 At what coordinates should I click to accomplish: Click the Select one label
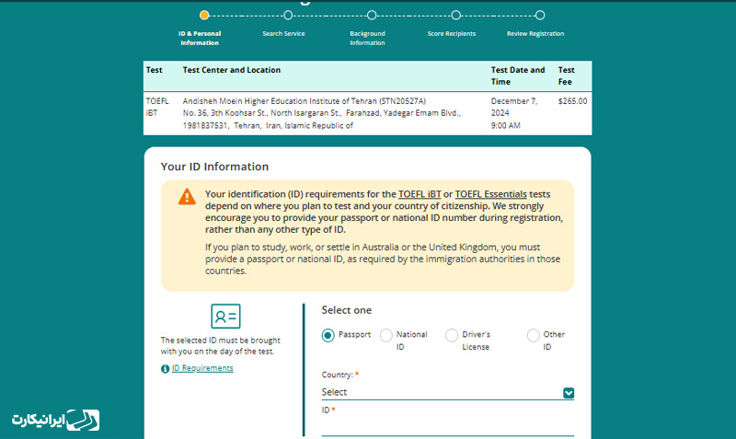(347, 310)
